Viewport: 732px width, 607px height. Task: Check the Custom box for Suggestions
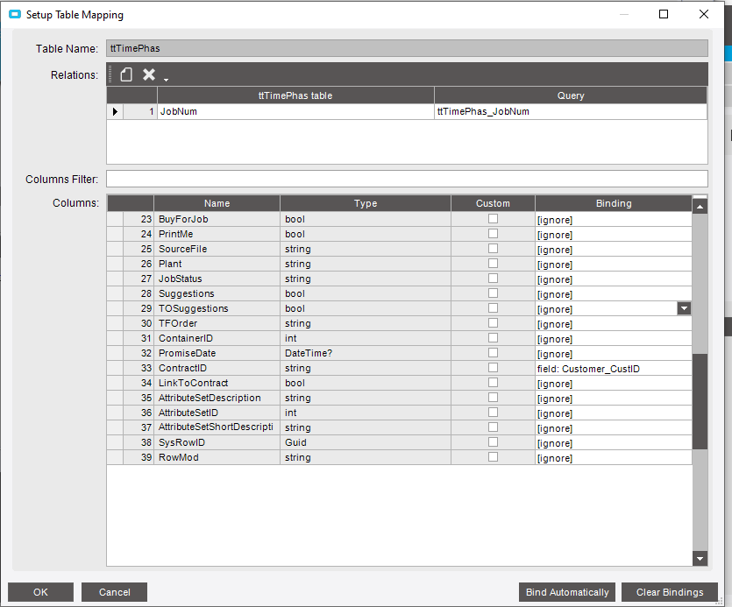(493, 293)
